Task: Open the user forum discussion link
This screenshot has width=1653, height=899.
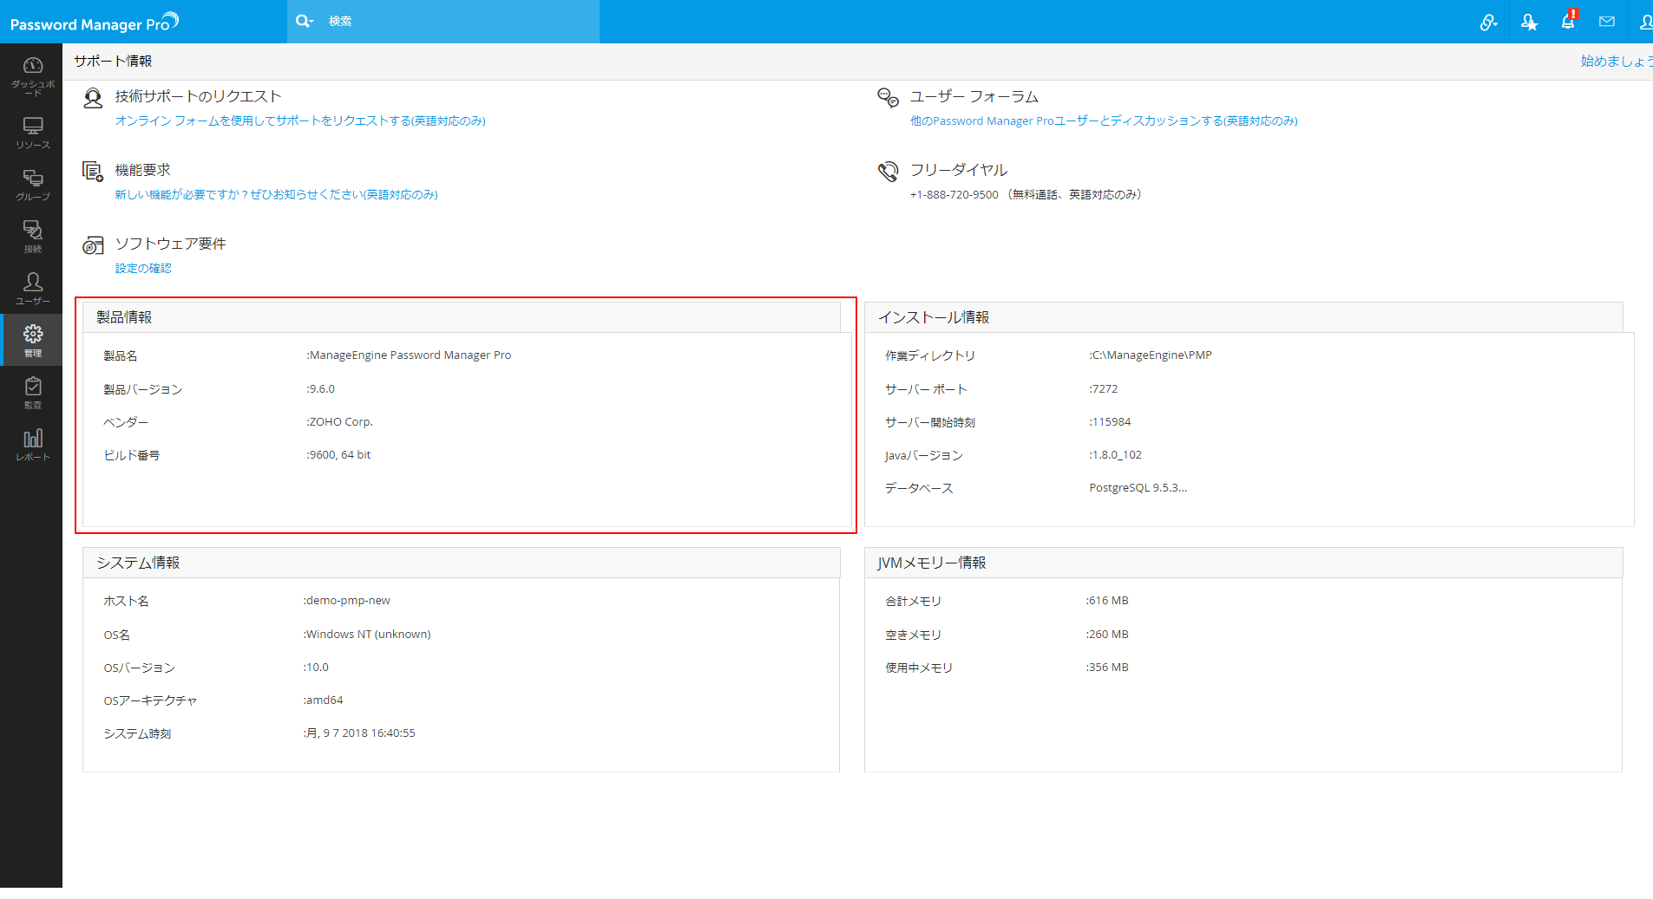Action: [x=1104, y=121]
